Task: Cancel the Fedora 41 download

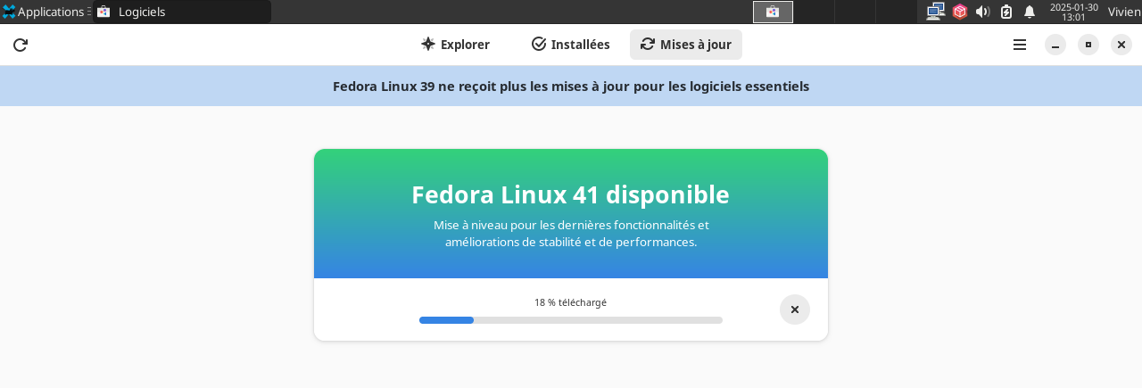Action: click(x=795, y=310)
